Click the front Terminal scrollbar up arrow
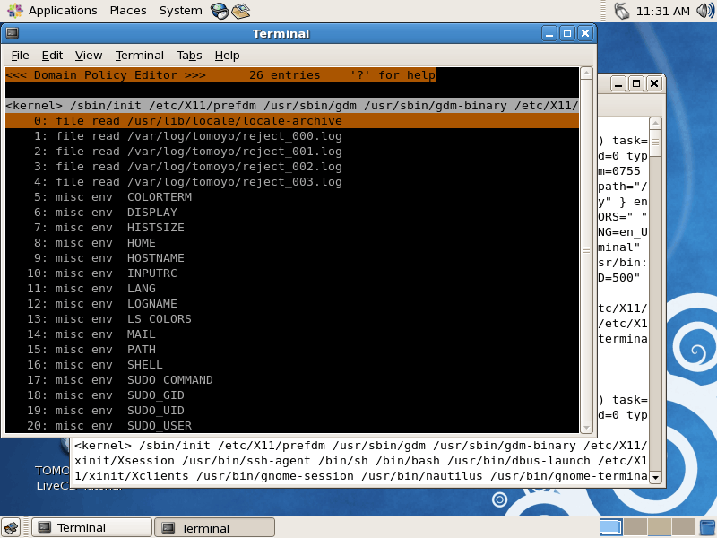Viewport: 717px width, 538px height. click(586, 74)
